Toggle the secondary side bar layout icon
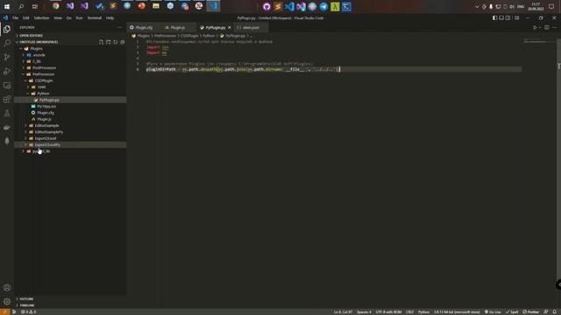 [508, 17]
